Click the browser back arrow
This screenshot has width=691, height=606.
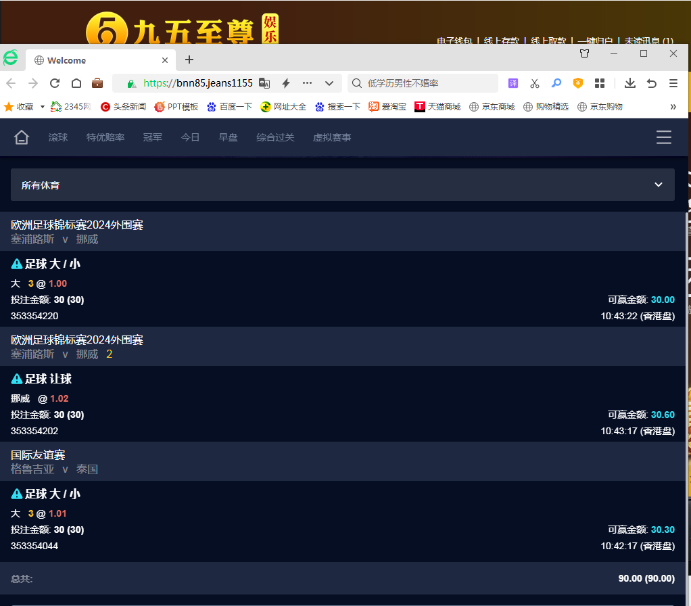11,83
